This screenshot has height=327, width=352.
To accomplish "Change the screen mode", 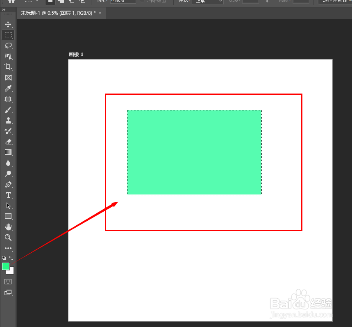I will (8, 293).
